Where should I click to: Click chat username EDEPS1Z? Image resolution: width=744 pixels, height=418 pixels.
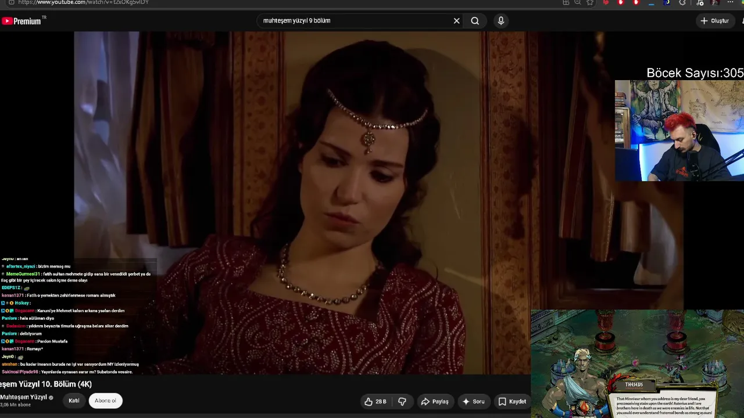coord(12,288)
